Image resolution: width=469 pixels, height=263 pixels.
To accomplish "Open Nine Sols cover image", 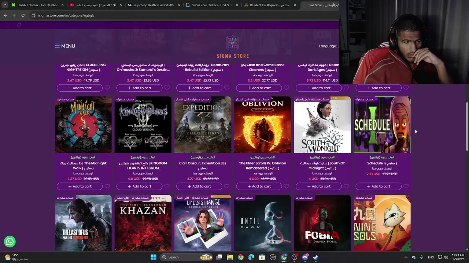I will [x=382, y=223].
